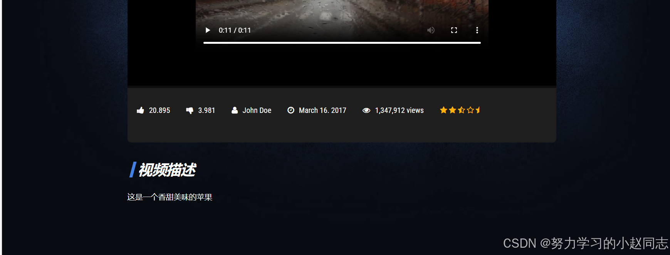This screenshot has height=255, width=670.
Task: Click the white video progress bar
Action: point(342,43)
